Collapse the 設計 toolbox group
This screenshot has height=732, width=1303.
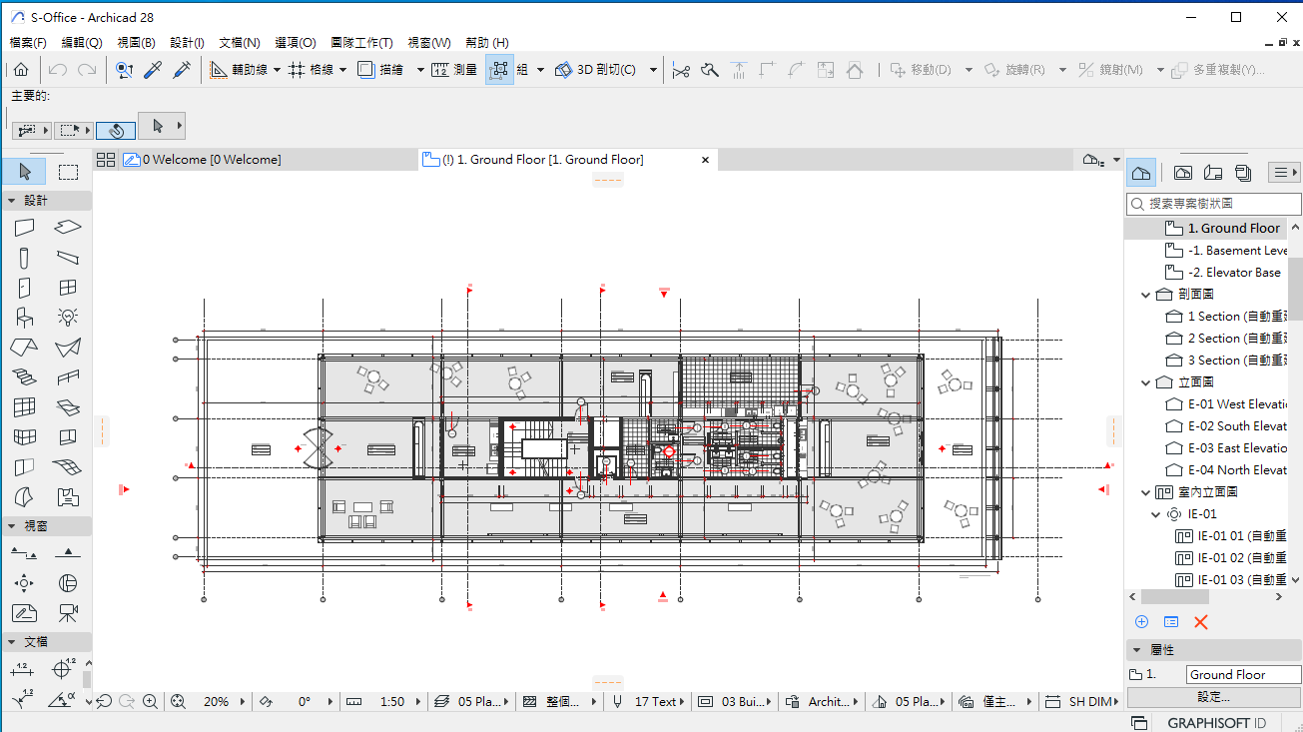[x=12, y=201]
